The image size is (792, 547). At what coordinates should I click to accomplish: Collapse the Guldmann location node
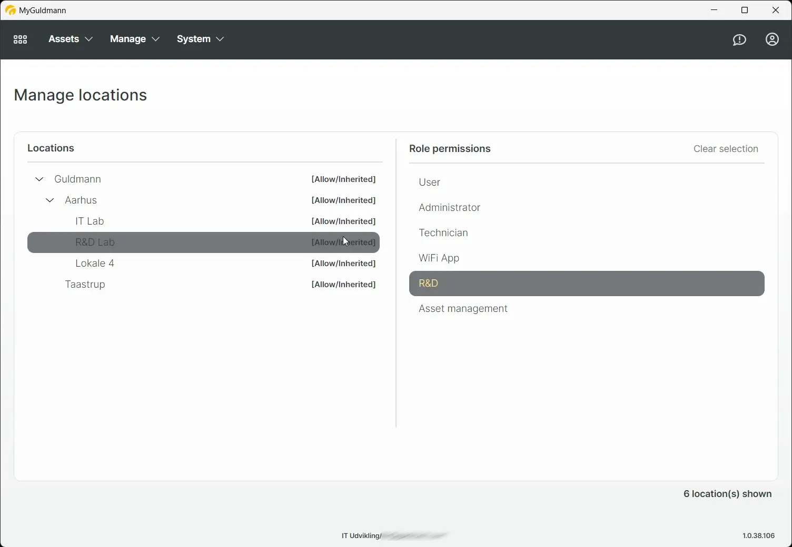(x=39, y=179)
